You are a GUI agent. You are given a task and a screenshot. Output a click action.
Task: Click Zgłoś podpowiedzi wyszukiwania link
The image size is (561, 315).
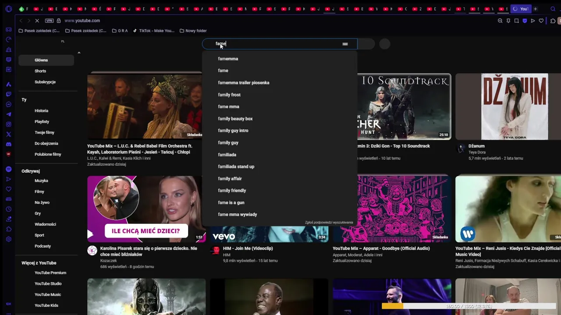(x=329, y=222)
